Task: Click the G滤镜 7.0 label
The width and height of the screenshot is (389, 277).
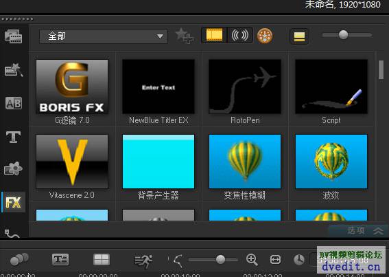Action: click(72, 120)
